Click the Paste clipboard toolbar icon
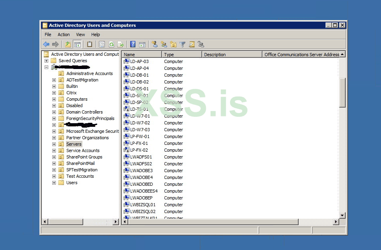381x250 pixels. [x=89, y=44]
